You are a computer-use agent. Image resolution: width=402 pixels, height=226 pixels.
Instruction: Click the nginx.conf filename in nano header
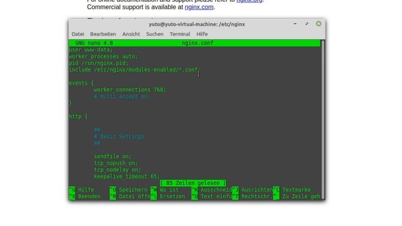point(197,43)
